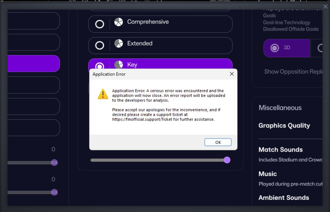Click the 'Played during pre-match' description
The height and width of the screenshot is (212, 330).
291,184
